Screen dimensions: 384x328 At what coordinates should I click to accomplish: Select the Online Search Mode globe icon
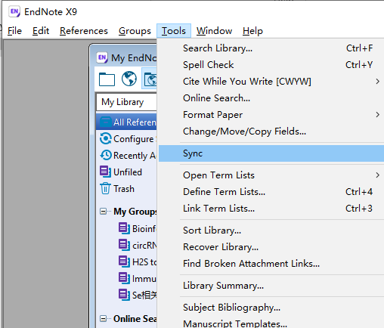129,79
